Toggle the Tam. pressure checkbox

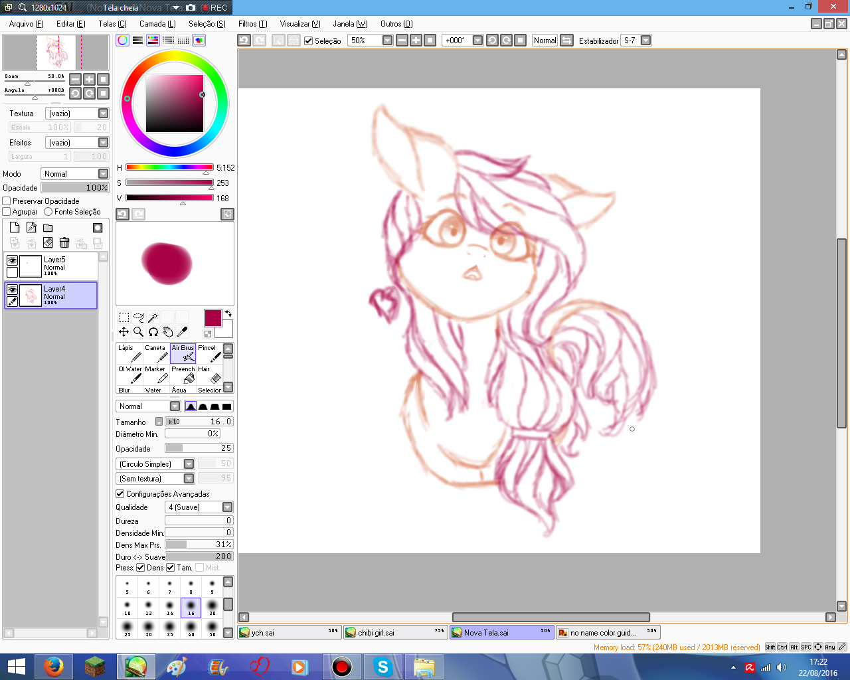pyautogui.click(x=170, y=568)
